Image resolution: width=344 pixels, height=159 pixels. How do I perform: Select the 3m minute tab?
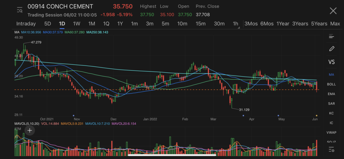click(x=149, y=24)
